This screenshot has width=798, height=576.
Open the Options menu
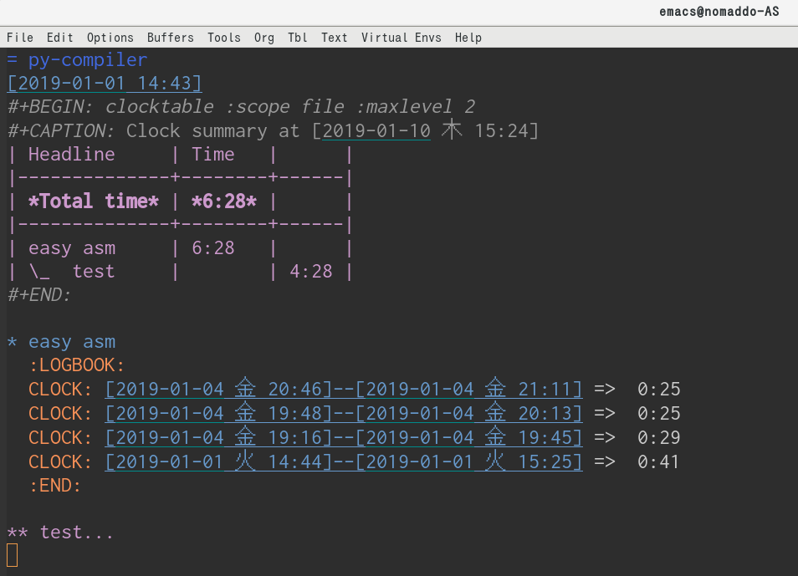pos(110,37)
